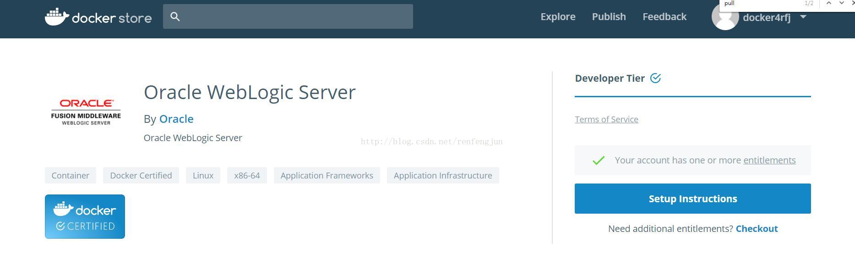Click the user avatar icon
This screenshot has width=855, height=273.
(x=725, y=17)
